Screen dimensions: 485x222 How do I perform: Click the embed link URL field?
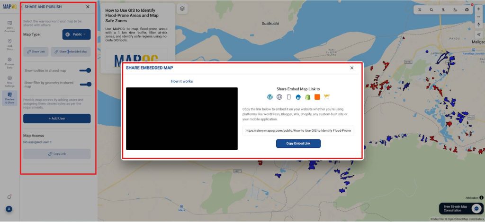click(298, 130)
